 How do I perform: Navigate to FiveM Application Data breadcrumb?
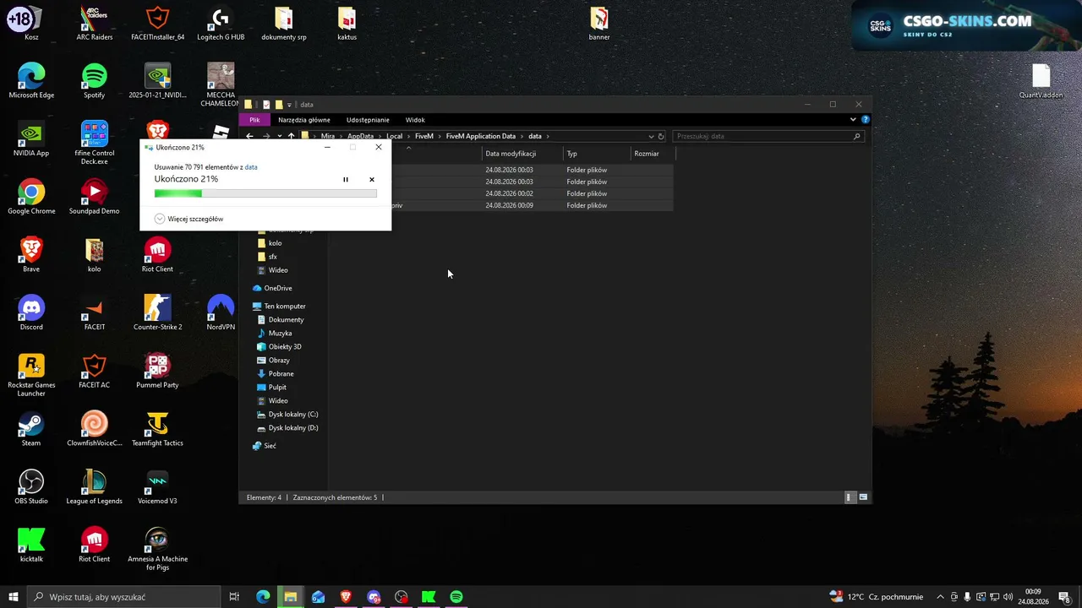coord(480,136)
